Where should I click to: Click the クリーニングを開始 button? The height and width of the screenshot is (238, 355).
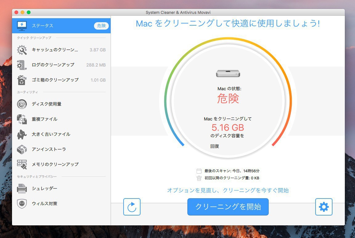228,207
